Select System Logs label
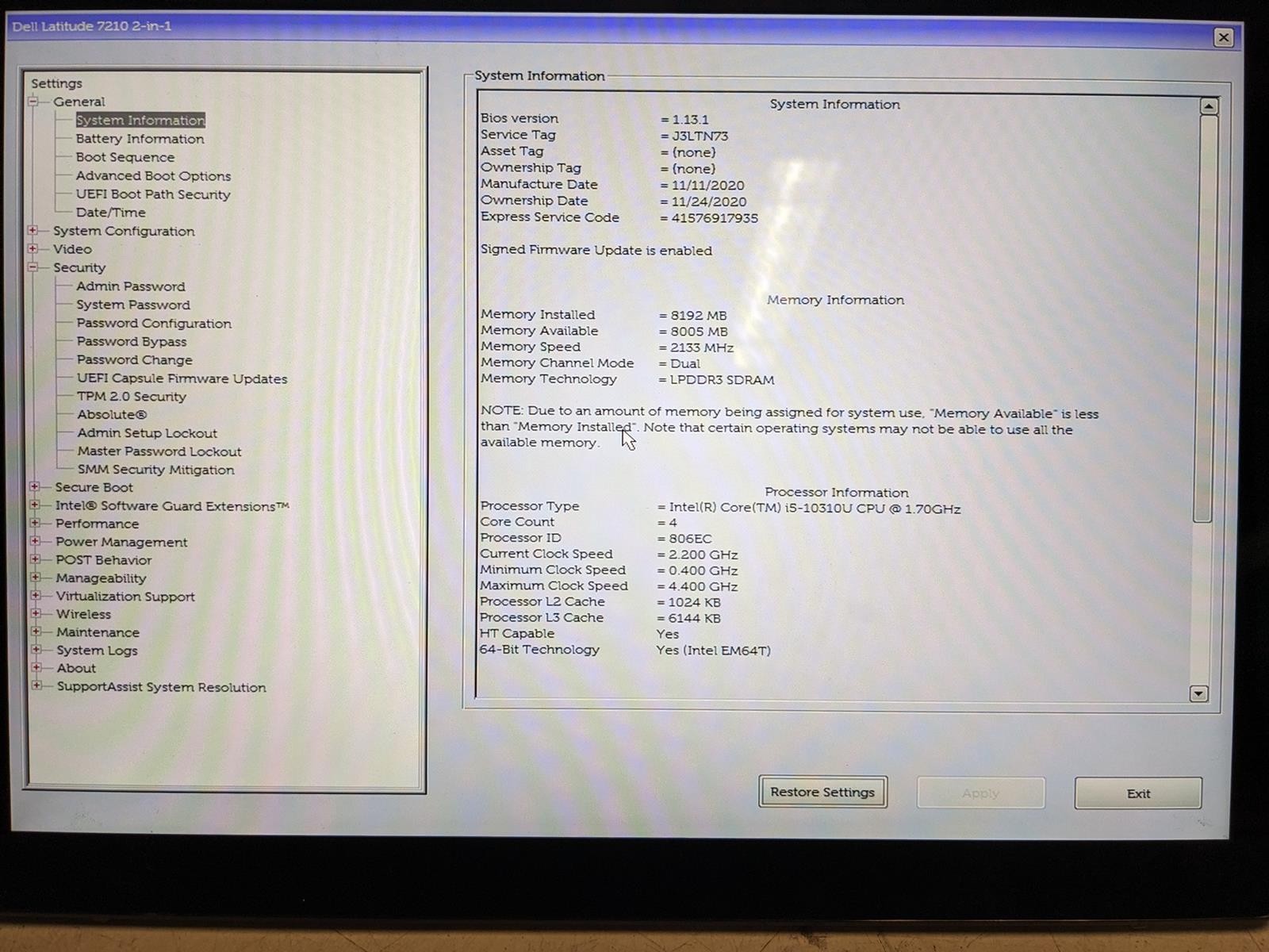 click(x=97, y=651)
